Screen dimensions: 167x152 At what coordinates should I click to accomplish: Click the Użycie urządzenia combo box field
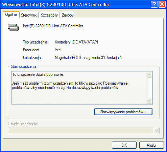click(x=83, y=131)
